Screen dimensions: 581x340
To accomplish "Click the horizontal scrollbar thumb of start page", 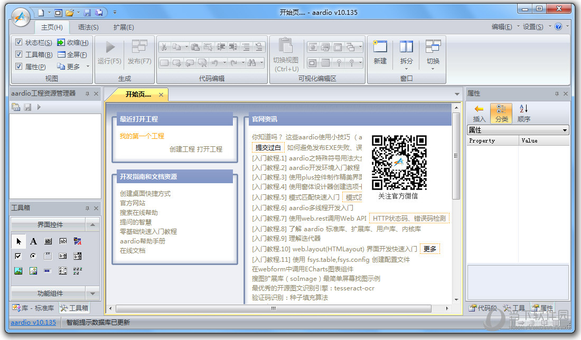I will [274, 308].
